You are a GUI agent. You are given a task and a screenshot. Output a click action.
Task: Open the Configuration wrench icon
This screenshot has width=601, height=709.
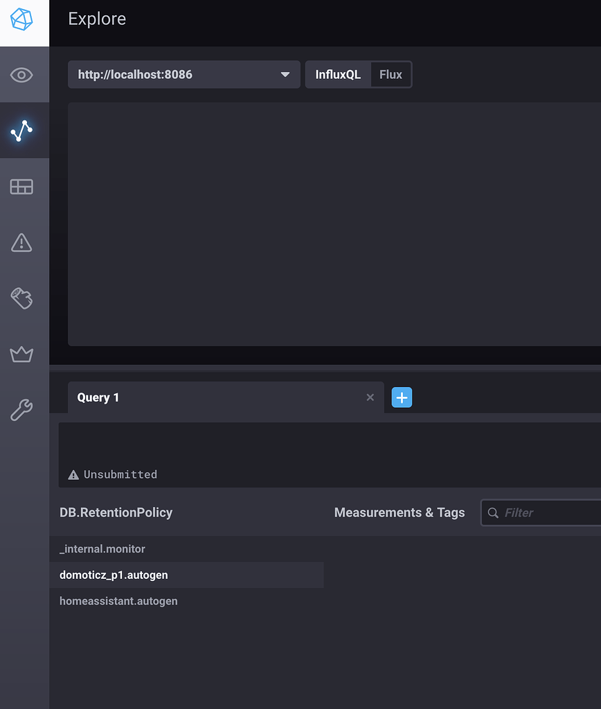[21, 410]
